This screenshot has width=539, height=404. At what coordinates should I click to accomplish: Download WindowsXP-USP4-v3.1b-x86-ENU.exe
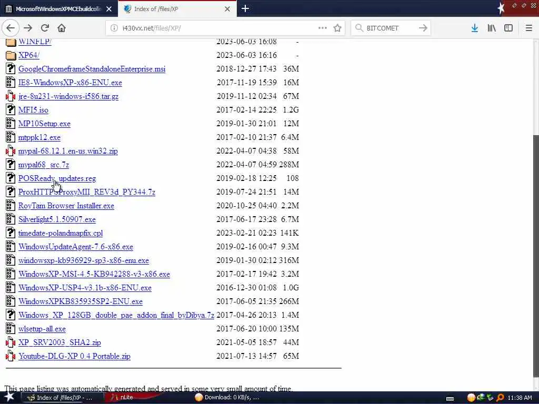pyautogui.click(x=85, y=288)
